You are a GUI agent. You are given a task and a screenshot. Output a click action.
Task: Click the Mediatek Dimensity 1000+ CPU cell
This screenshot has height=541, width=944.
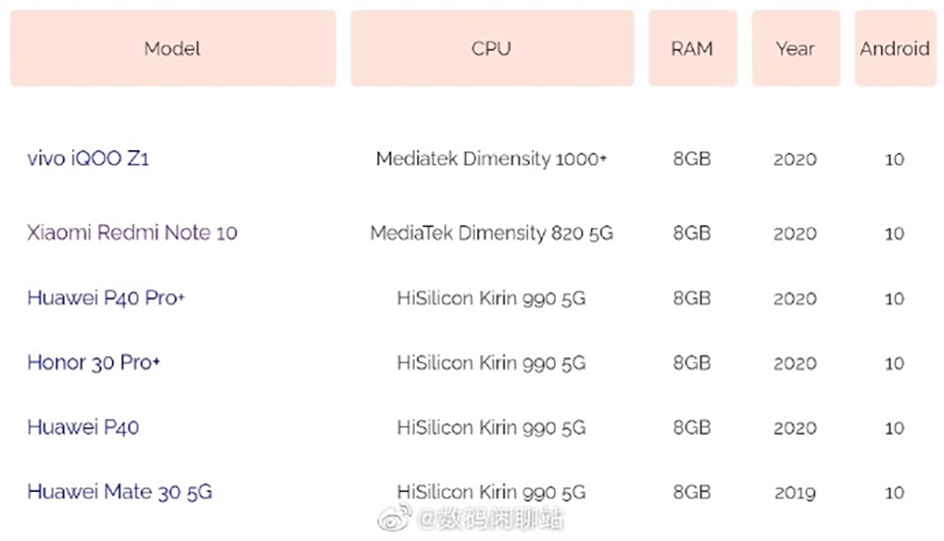click(491, 158)
